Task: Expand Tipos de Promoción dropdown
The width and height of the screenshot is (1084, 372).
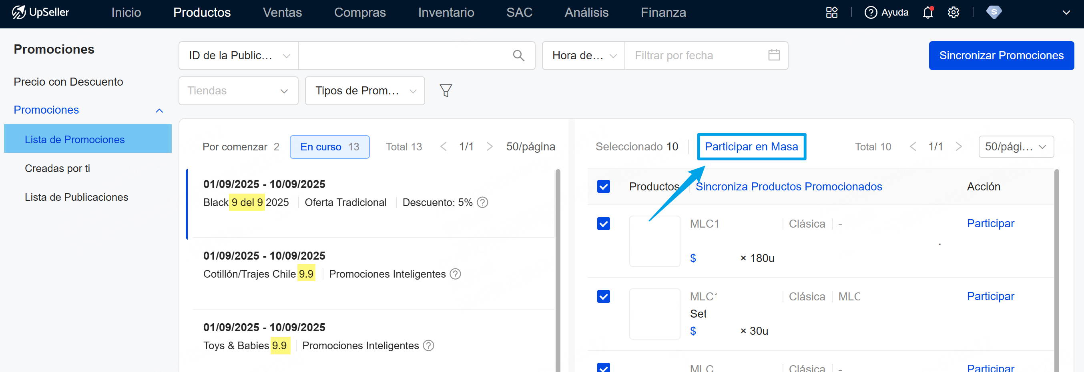Action: (x=364, y=91)
